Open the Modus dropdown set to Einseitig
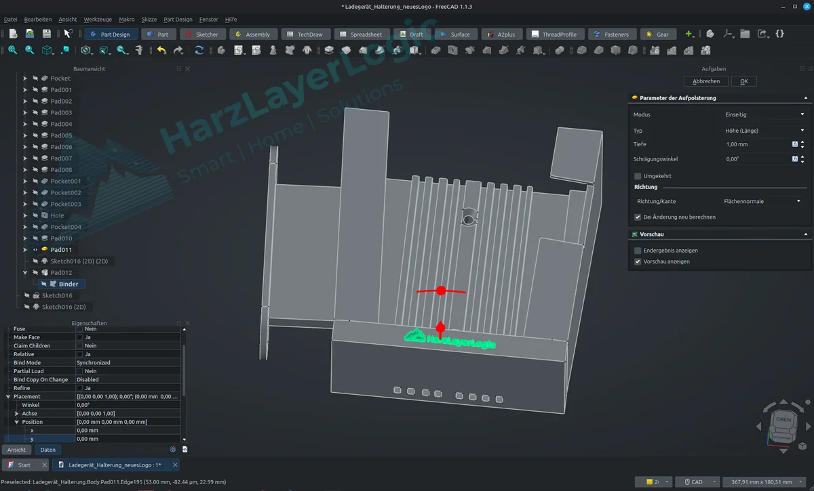 pyautogui.click(x=764, y=114)
